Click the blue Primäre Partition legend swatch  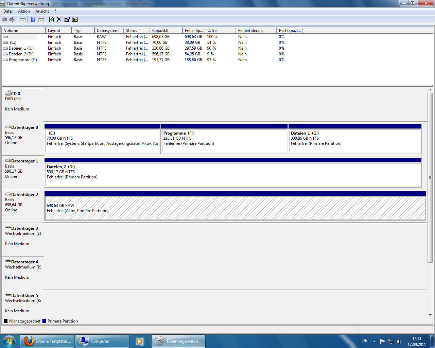[44, 321]
